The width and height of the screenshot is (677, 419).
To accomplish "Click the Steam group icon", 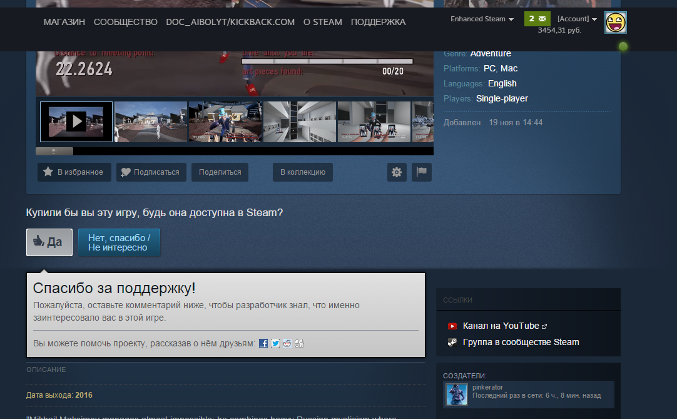I will point(452,343).
